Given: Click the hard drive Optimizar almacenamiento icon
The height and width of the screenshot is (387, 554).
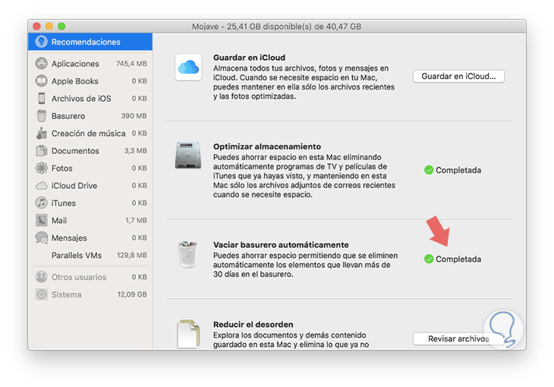Looking at the screenshot, I should pyautogui.click(x=188, y=157).
